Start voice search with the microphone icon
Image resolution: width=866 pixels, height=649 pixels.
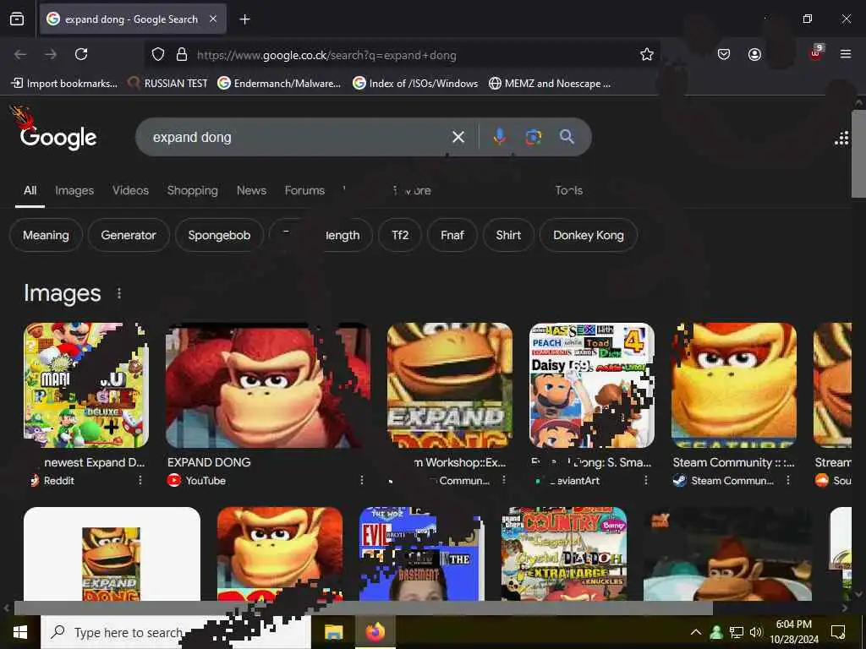pyautogui.click(x=499, y=137)
